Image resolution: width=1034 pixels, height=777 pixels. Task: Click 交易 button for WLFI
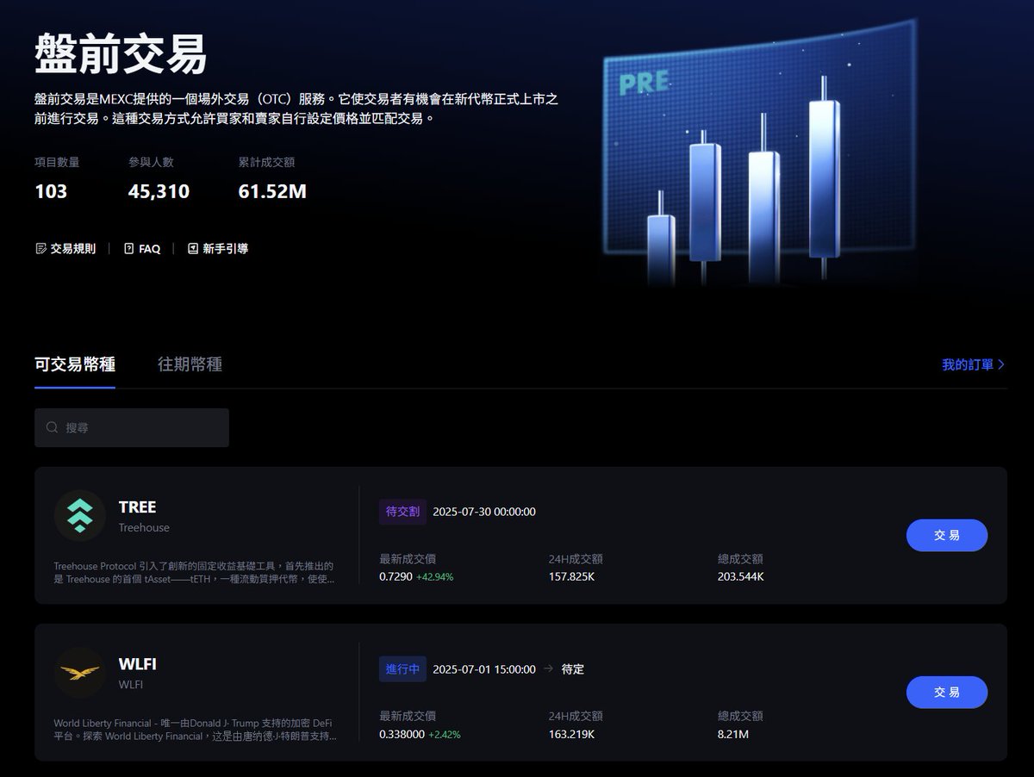(x=947, y=693)
